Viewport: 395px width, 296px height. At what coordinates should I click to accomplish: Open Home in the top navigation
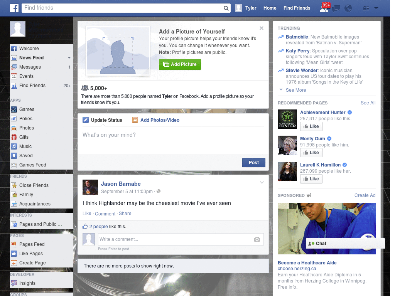click(270, 8)
